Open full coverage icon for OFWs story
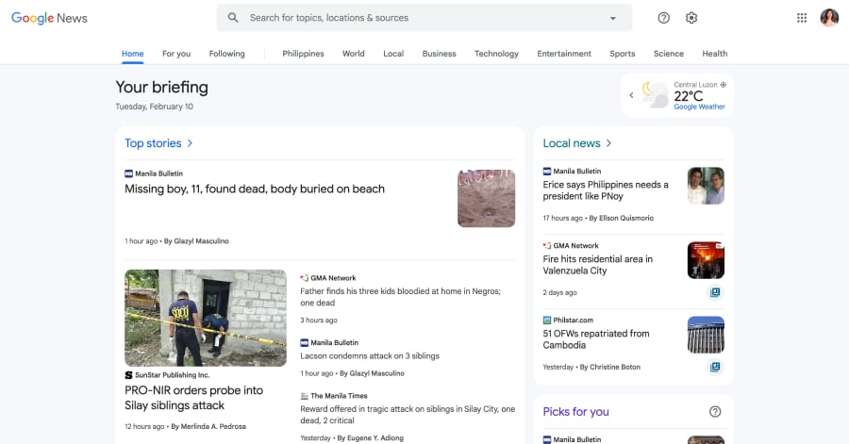849x444 pixels. point(715,368)
